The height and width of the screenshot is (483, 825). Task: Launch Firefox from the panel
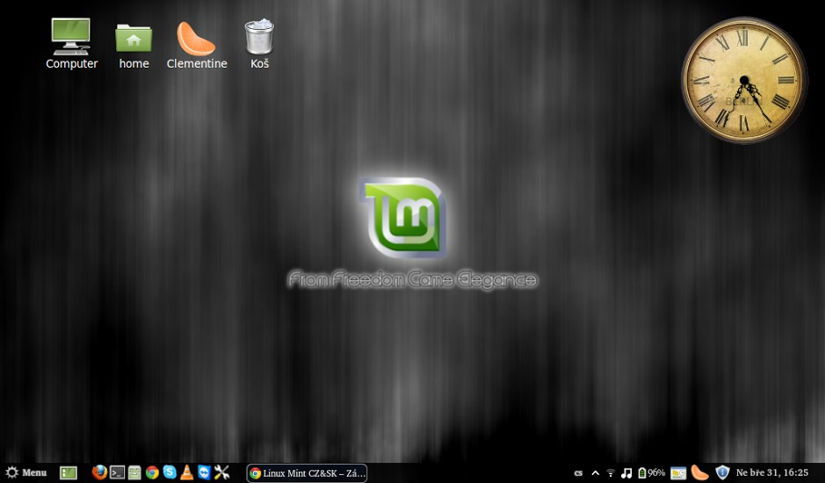(x=99, y=472)
